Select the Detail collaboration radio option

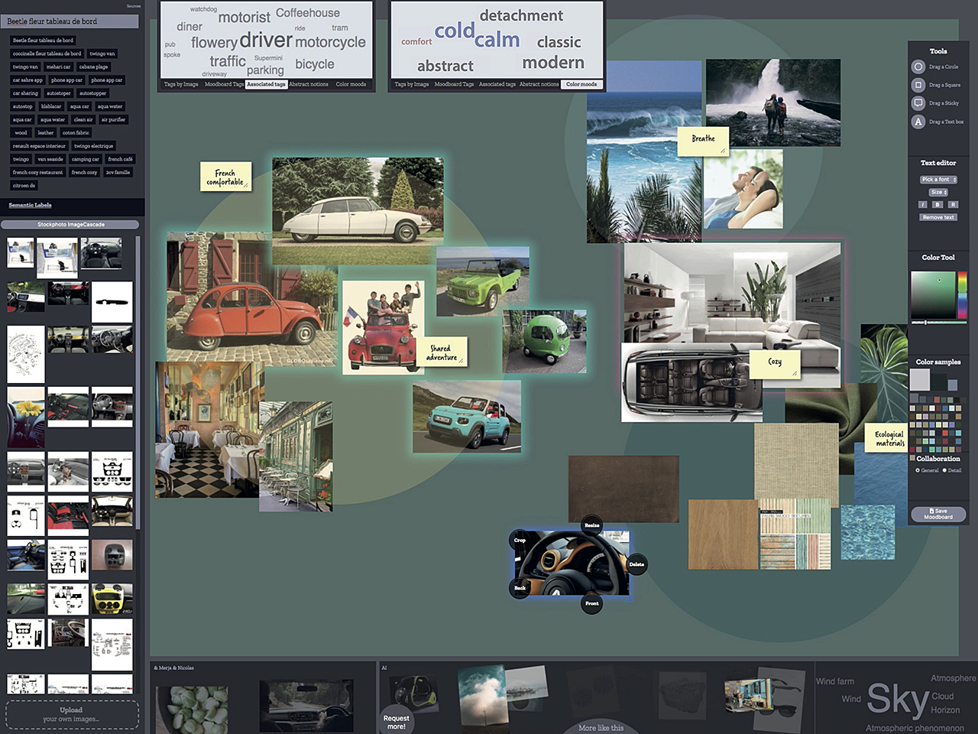click(944, 470)
